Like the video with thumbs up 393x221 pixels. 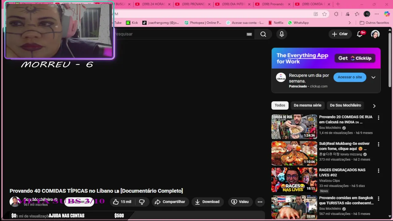122,202
